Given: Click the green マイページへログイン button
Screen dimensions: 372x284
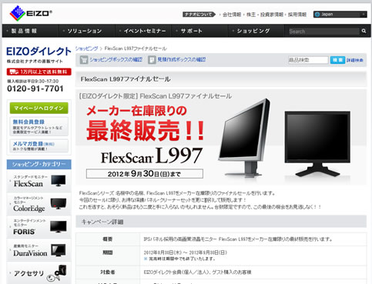Looking at the screenshot, I should (39, 108).
